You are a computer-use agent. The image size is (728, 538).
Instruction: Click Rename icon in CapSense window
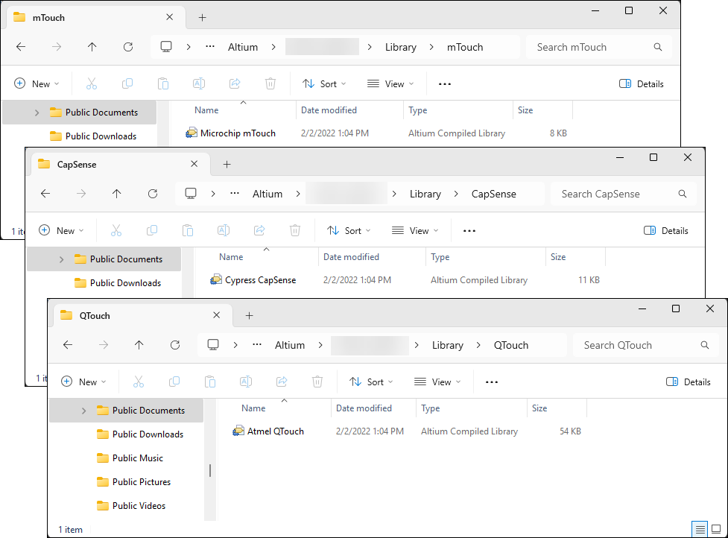[x=224, y=231]
